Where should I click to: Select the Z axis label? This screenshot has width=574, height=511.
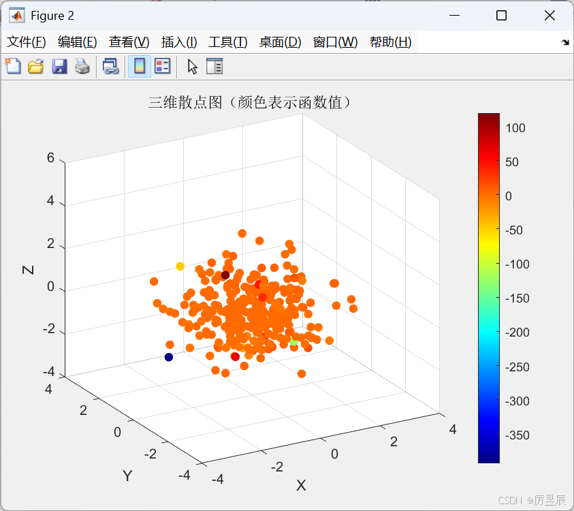pos(28,270)
